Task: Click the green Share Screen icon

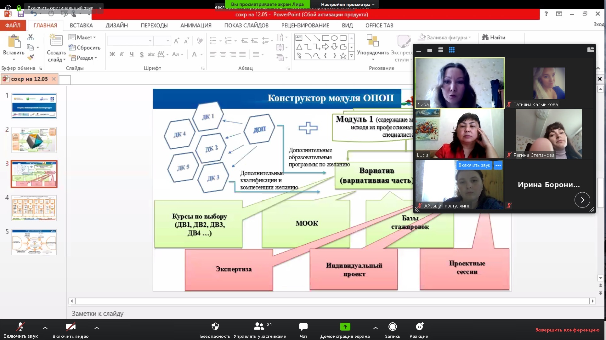Action: (345, 327)
